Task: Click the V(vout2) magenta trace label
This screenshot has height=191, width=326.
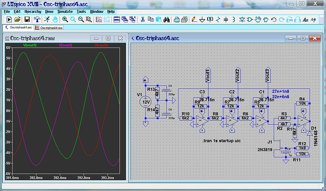Action: point(66,45)
